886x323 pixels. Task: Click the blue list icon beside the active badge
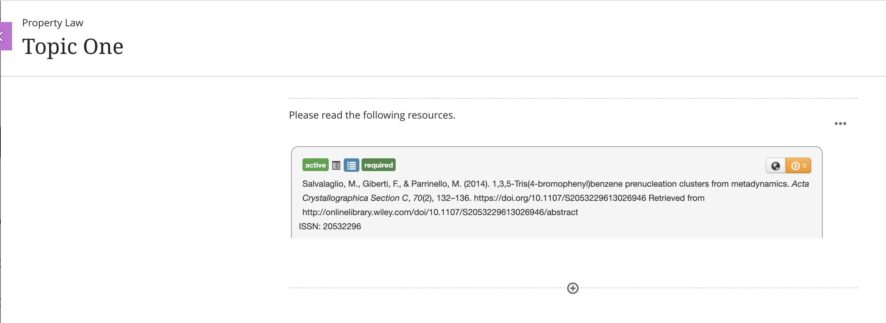pyautogui.click(x=351, y=165)
